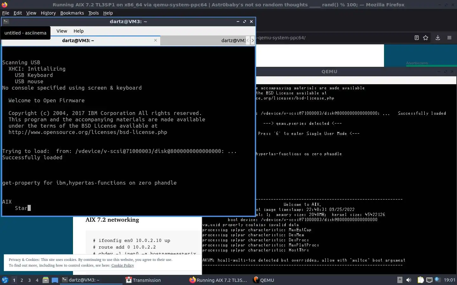
Task: Open the volume speaker tray icon
Action: click(x=409, y=280)
